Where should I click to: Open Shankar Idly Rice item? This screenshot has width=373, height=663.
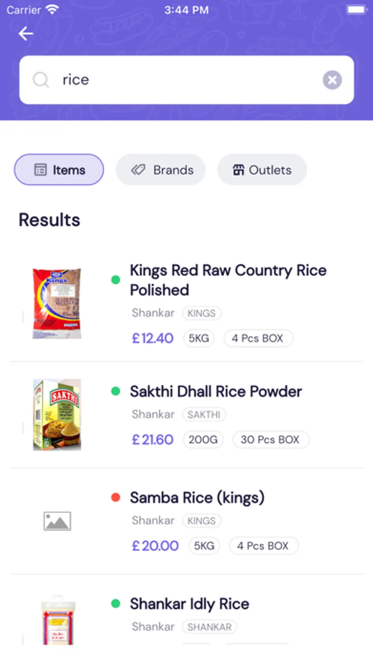(189, 604)
